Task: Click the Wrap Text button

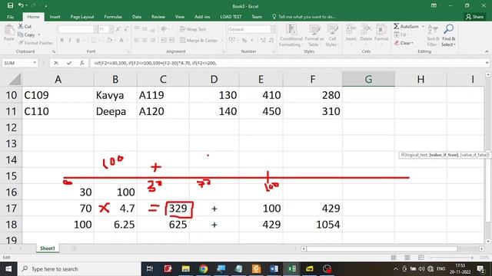Action: pos(193,29)
